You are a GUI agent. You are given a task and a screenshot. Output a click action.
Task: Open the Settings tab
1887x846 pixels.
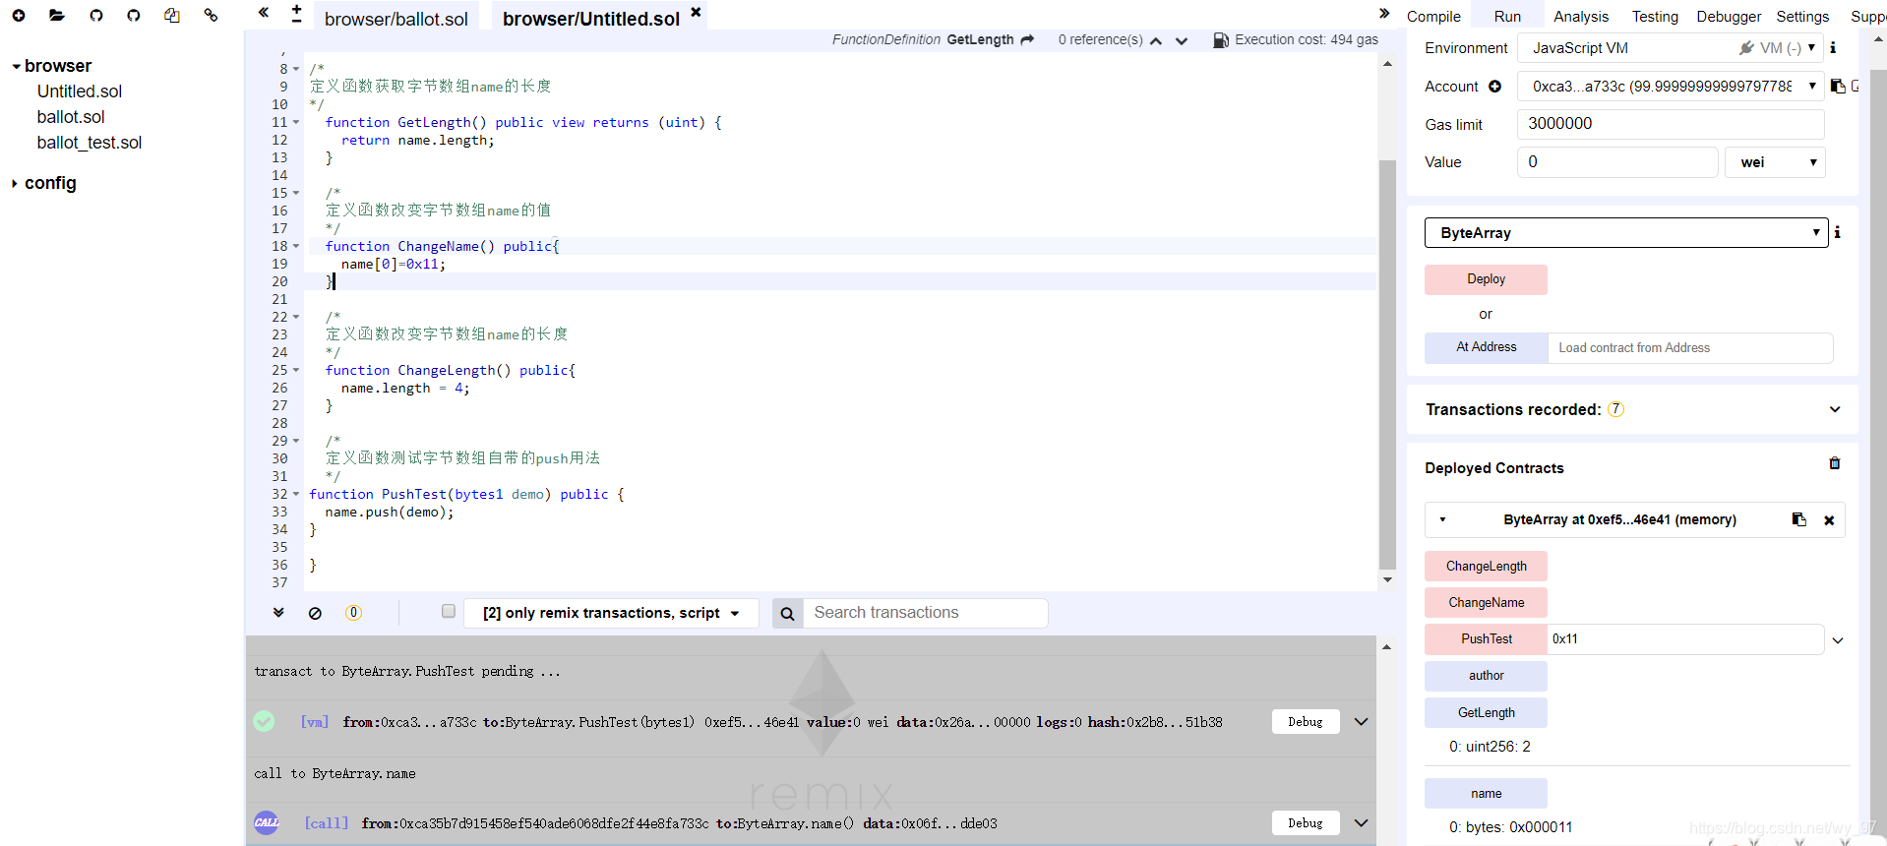coord(1802,16)
